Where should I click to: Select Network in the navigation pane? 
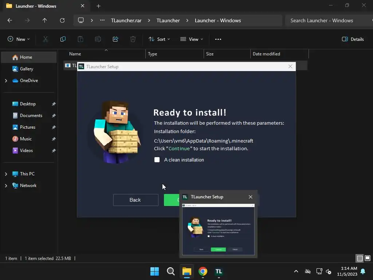tap(29, 186)
